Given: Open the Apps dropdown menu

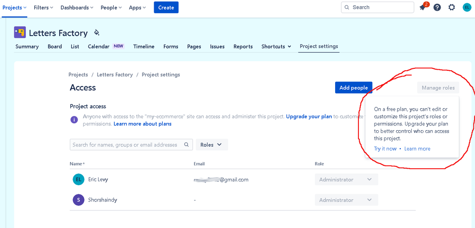Looking at the screenshot, I should click(x=137, y=8).
